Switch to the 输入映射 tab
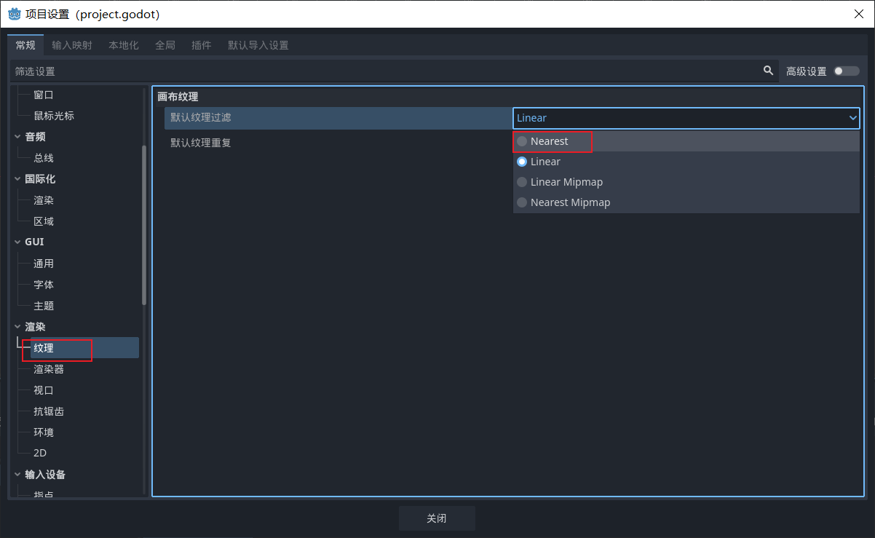Image resolution: width=875 pixels, height=538 pixels. pyautogui.click(x=72, y=45)
